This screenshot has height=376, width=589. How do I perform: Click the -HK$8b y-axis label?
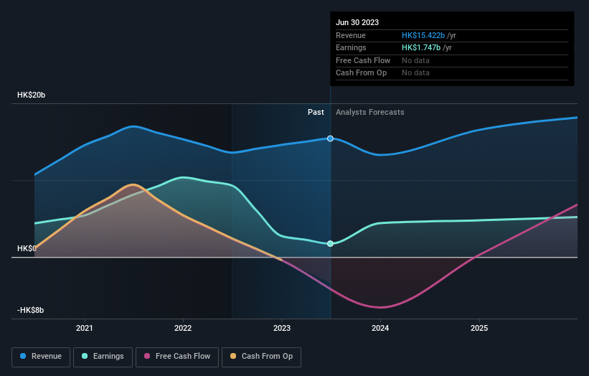click(x=30, y=310)
